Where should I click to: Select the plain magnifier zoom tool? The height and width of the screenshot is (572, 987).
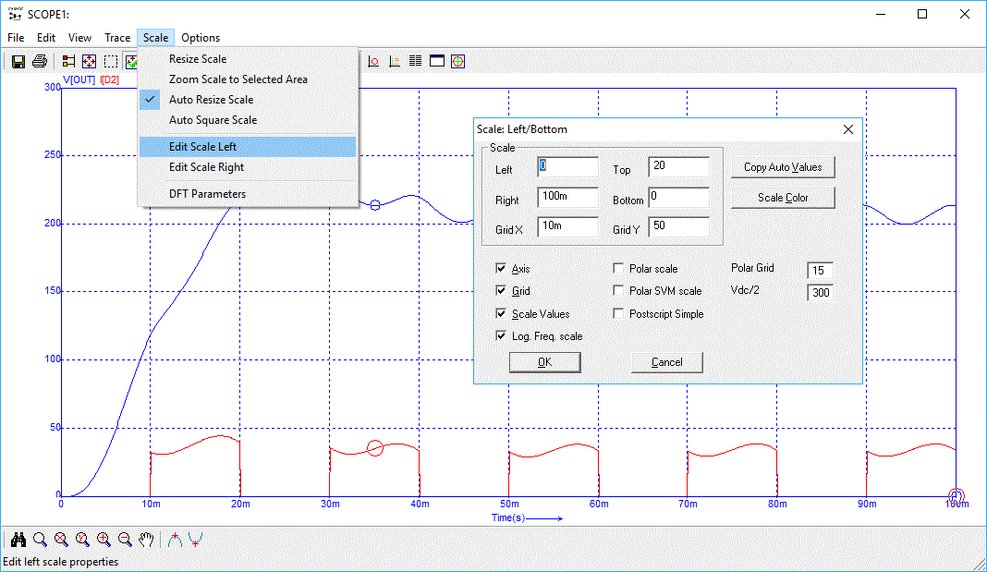pyautogui.click(x=40, y=540)
